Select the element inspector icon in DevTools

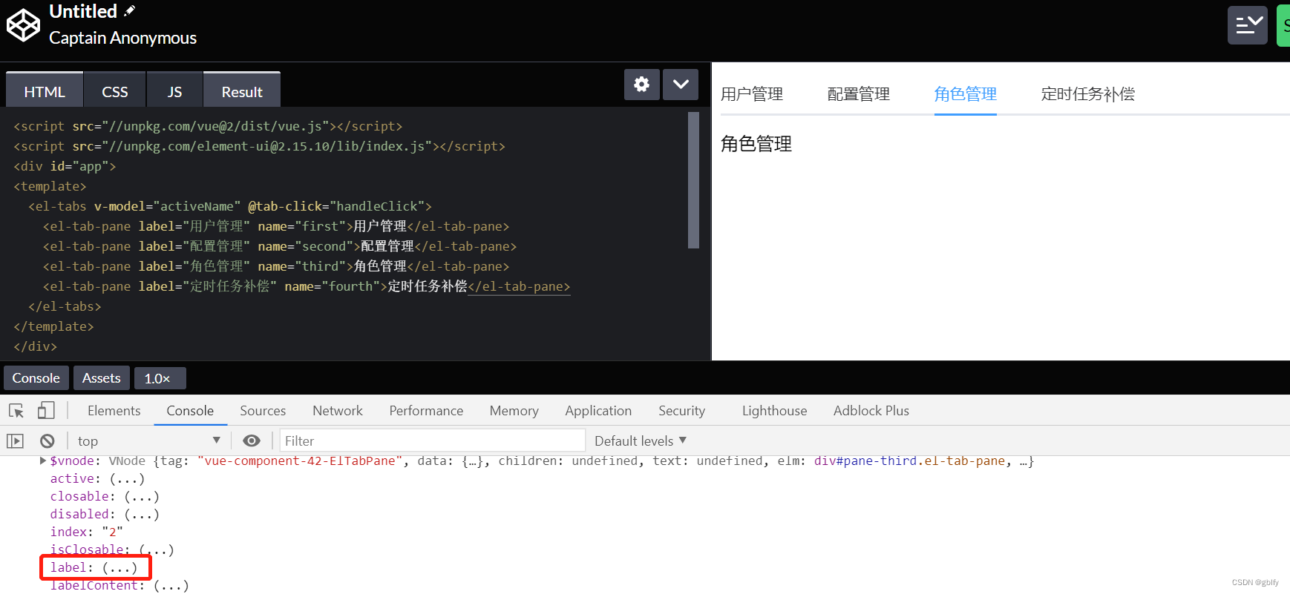[16, 411]
